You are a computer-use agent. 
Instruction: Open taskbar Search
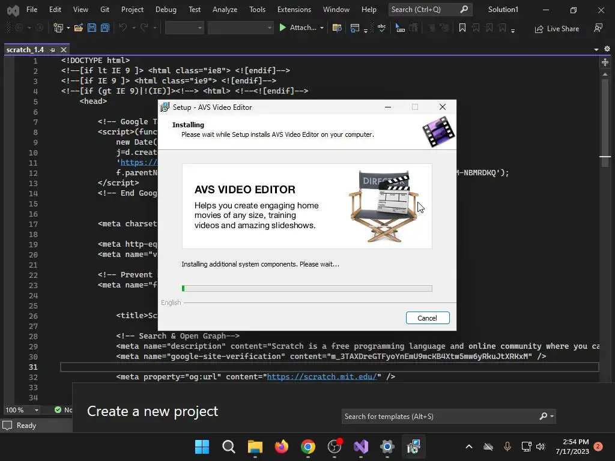point(229,447)
